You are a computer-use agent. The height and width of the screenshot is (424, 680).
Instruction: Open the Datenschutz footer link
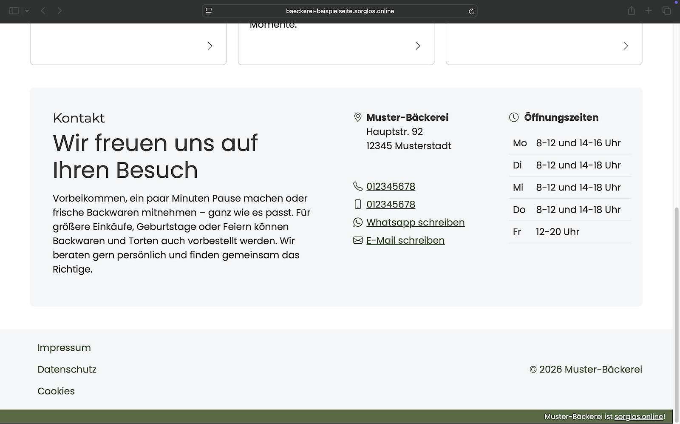[67, 369]
